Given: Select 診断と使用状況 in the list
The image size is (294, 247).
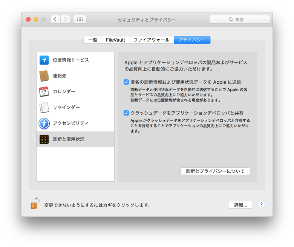Looking at the screenshot, I should pos(75,139).
